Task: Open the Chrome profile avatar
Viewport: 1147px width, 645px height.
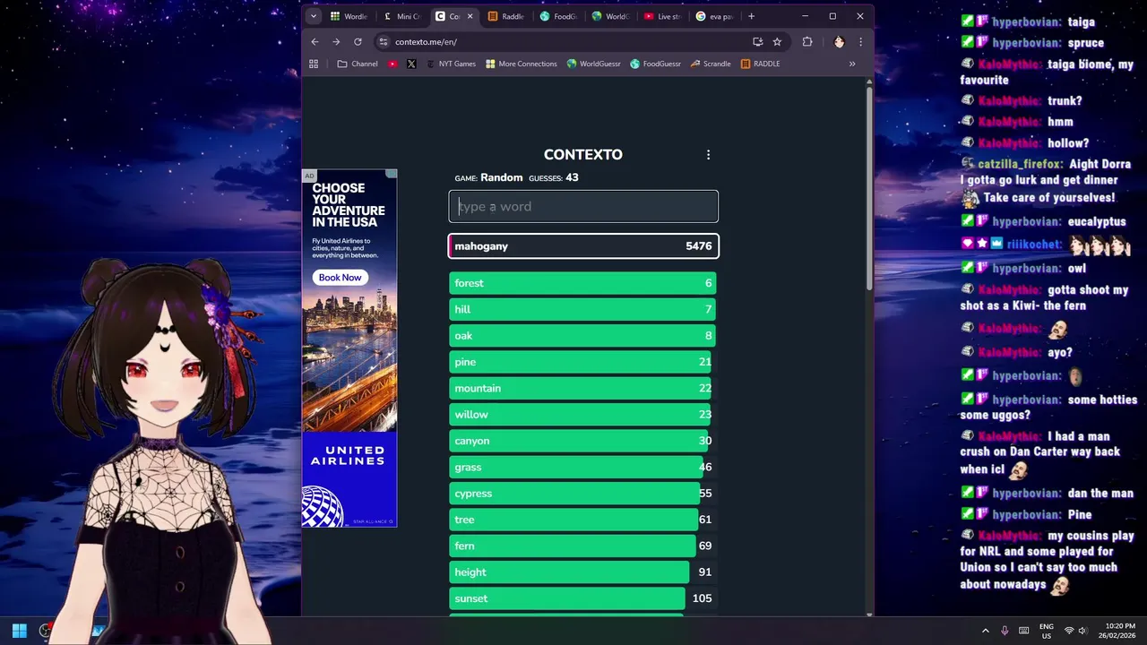Action: (x=839, y=42)
